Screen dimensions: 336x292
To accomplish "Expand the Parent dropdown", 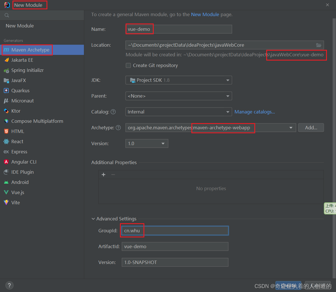I will (x=179, y=96).
